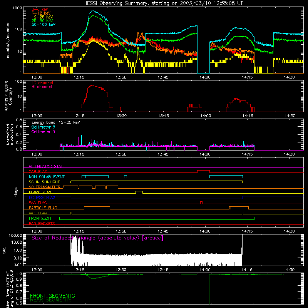308x308 pixels.
Task: Select the green FRONTS OFF label
Action: pos(40,218)
